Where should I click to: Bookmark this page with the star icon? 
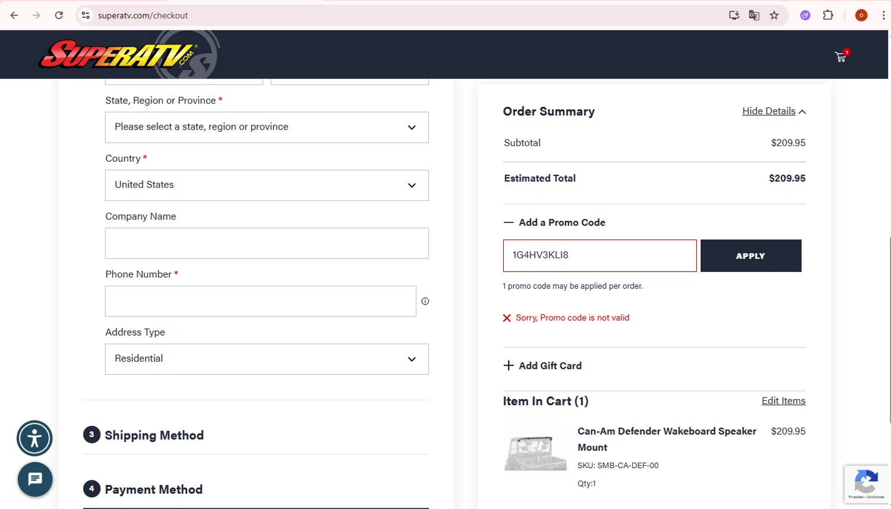(774, 15)
